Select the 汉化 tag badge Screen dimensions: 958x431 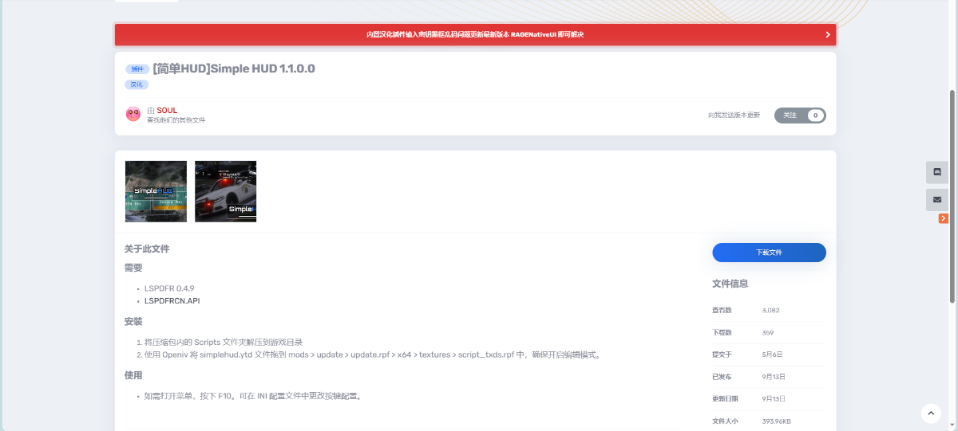click(137, 84)
